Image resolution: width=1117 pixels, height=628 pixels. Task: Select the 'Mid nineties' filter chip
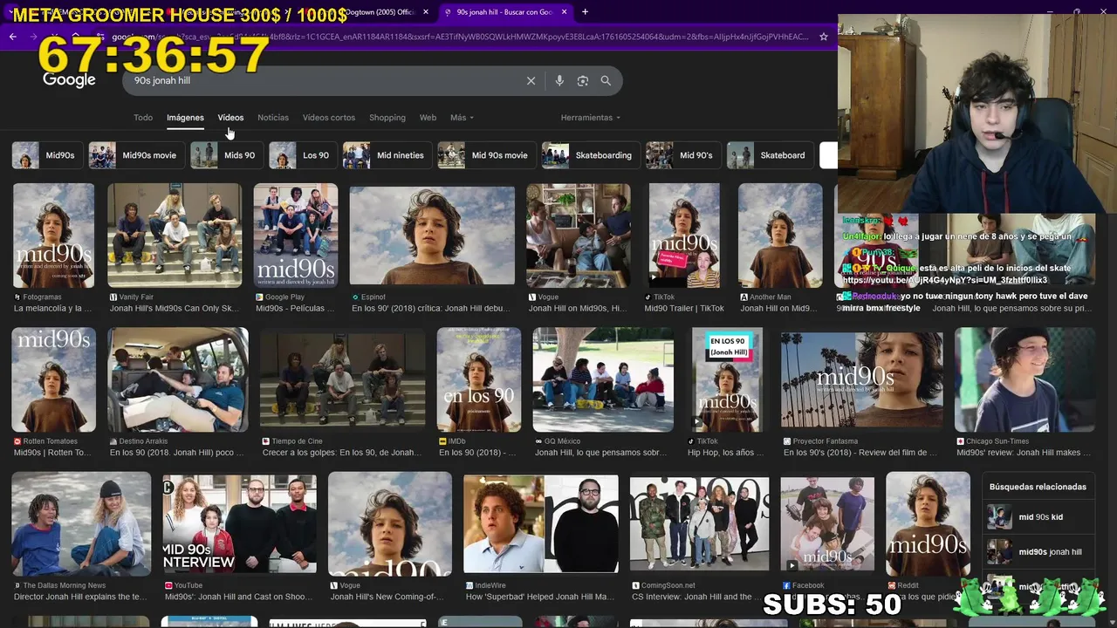point(386,155)
